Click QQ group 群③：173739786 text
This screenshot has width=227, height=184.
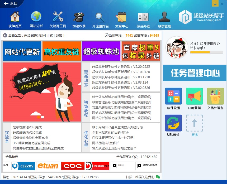pyautogui.click(x=85, y=177)
